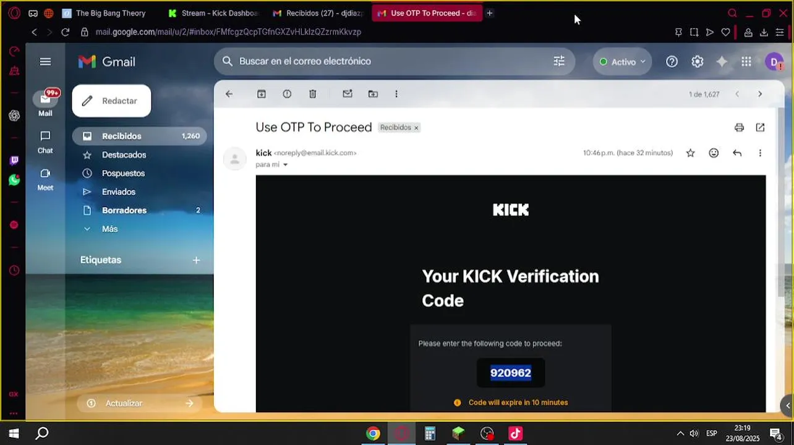
Task: Star the Kick email
Action: click(x=690, y=153)
